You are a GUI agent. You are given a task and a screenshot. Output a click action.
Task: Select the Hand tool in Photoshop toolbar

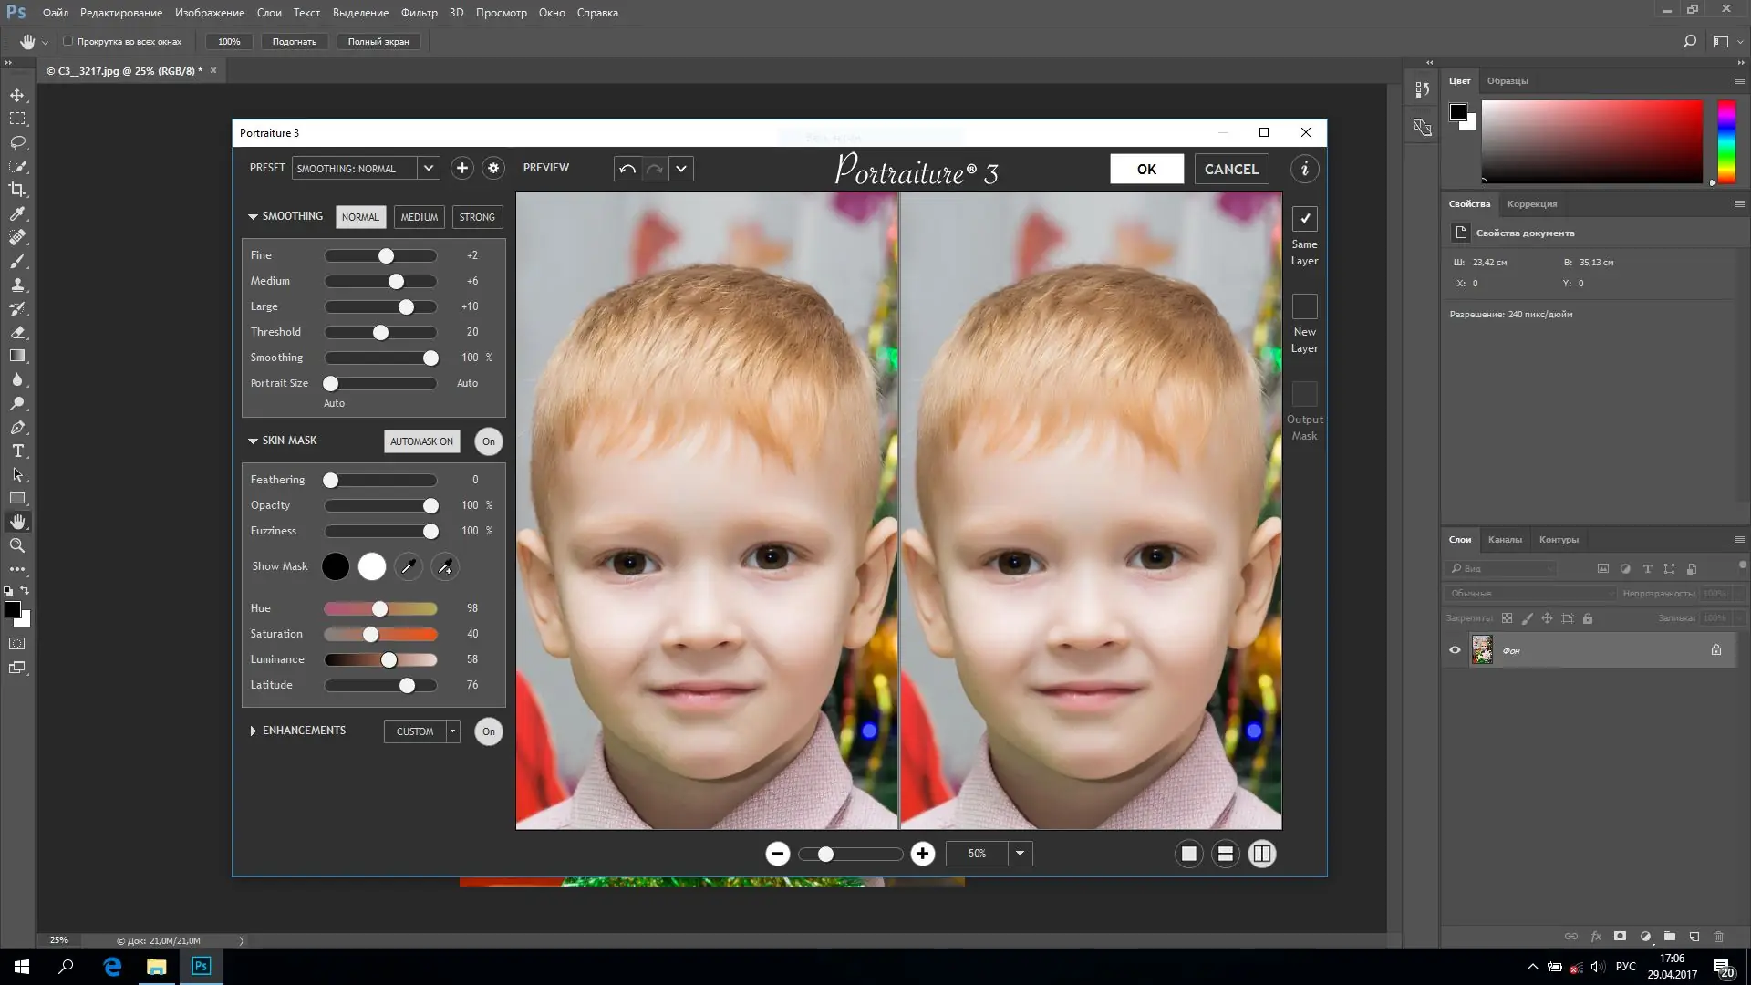18,522
